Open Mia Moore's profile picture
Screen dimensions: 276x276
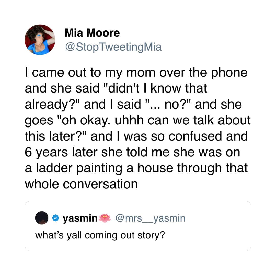(40, 40)
